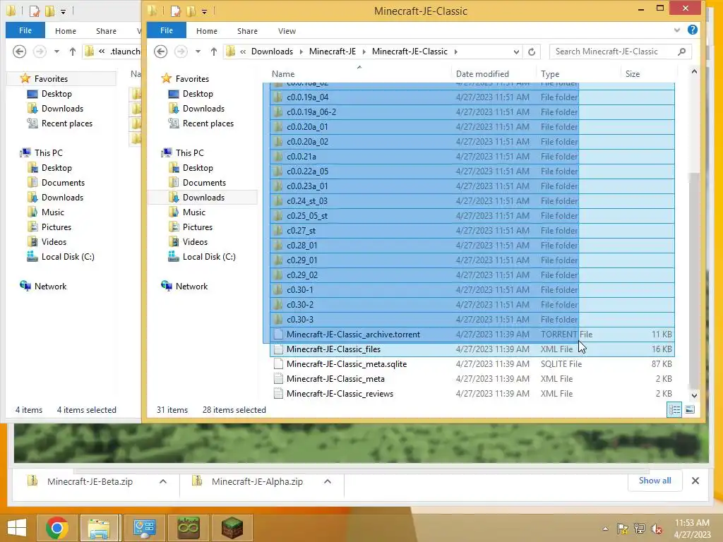Launch Minecraft grass block taskbar icon
The image size is (723, 542).
232,528
